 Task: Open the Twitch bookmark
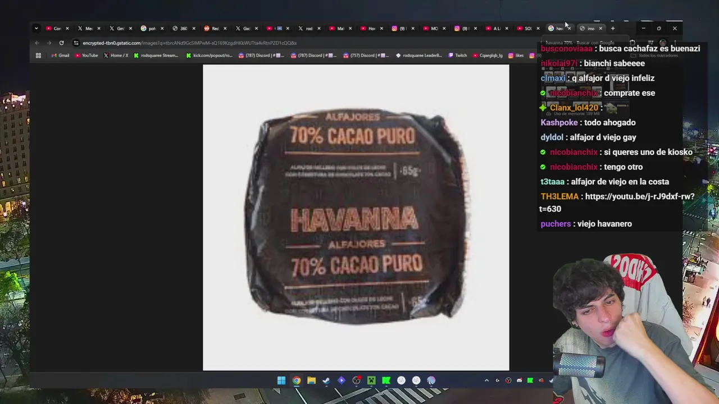tap(458, 56)
